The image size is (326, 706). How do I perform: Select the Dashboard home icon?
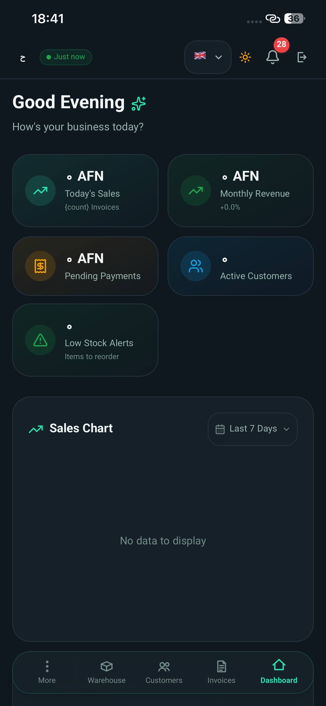pyautogui.click(x=279, y=665)
